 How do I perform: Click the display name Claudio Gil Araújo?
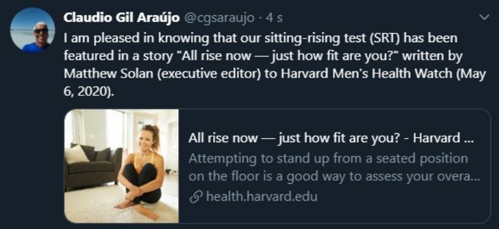[122, 18]
